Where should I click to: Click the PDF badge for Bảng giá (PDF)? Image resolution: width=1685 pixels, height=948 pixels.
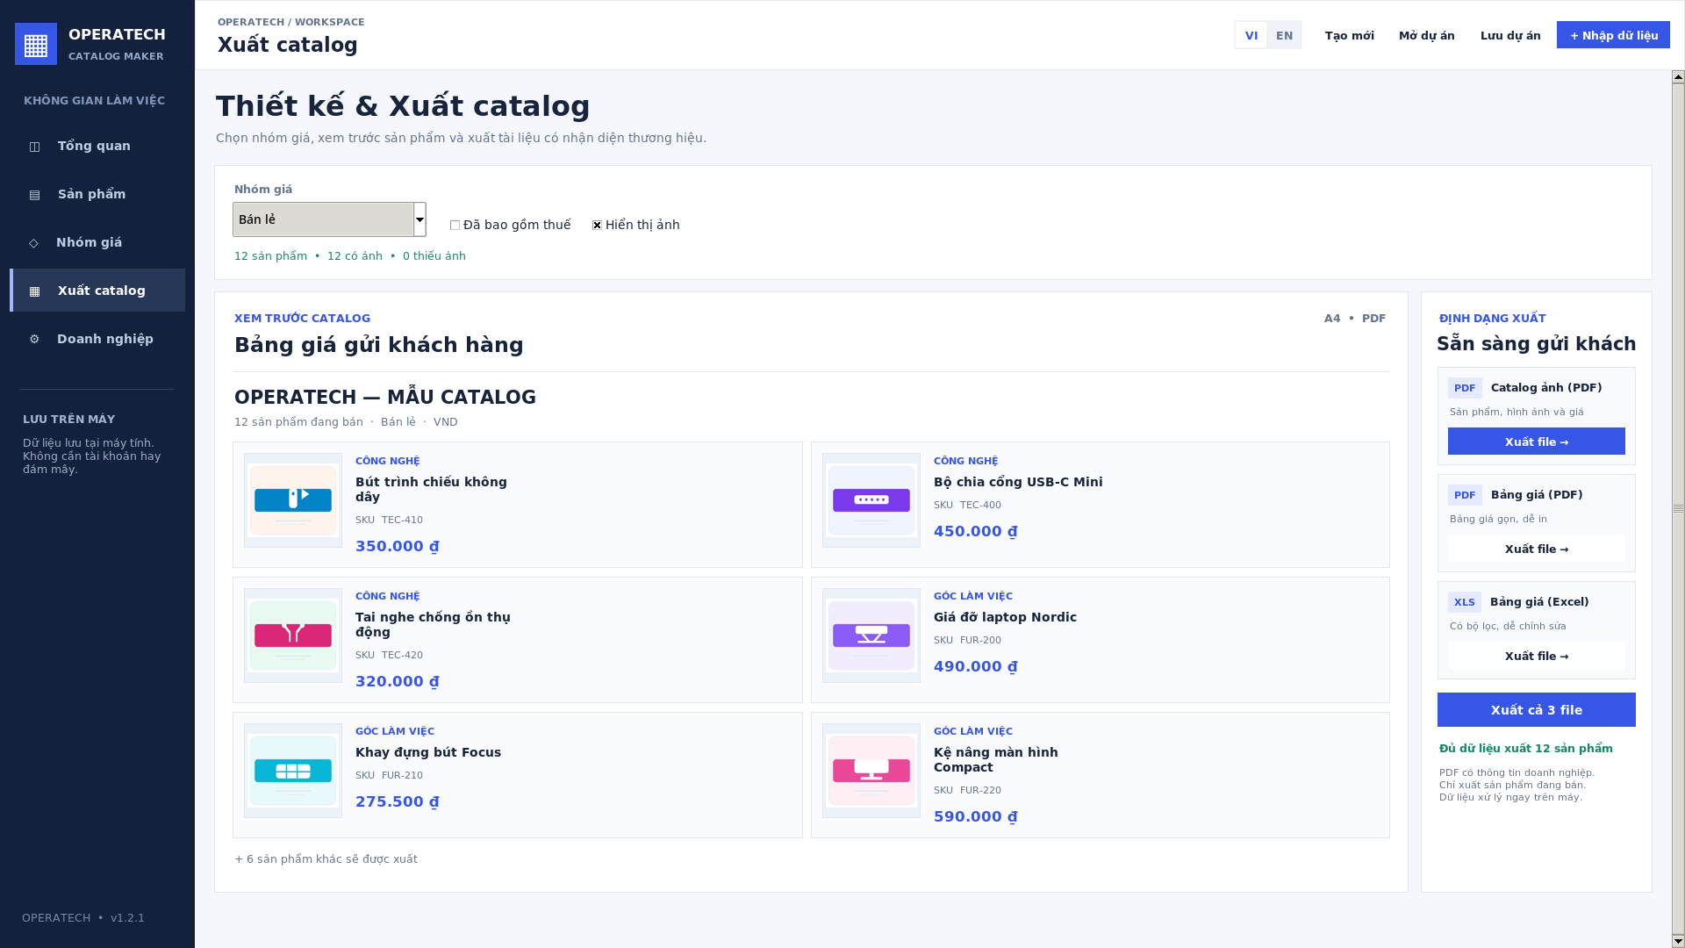1465,495
